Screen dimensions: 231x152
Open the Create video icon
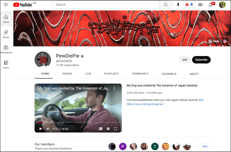click(200, 5)
